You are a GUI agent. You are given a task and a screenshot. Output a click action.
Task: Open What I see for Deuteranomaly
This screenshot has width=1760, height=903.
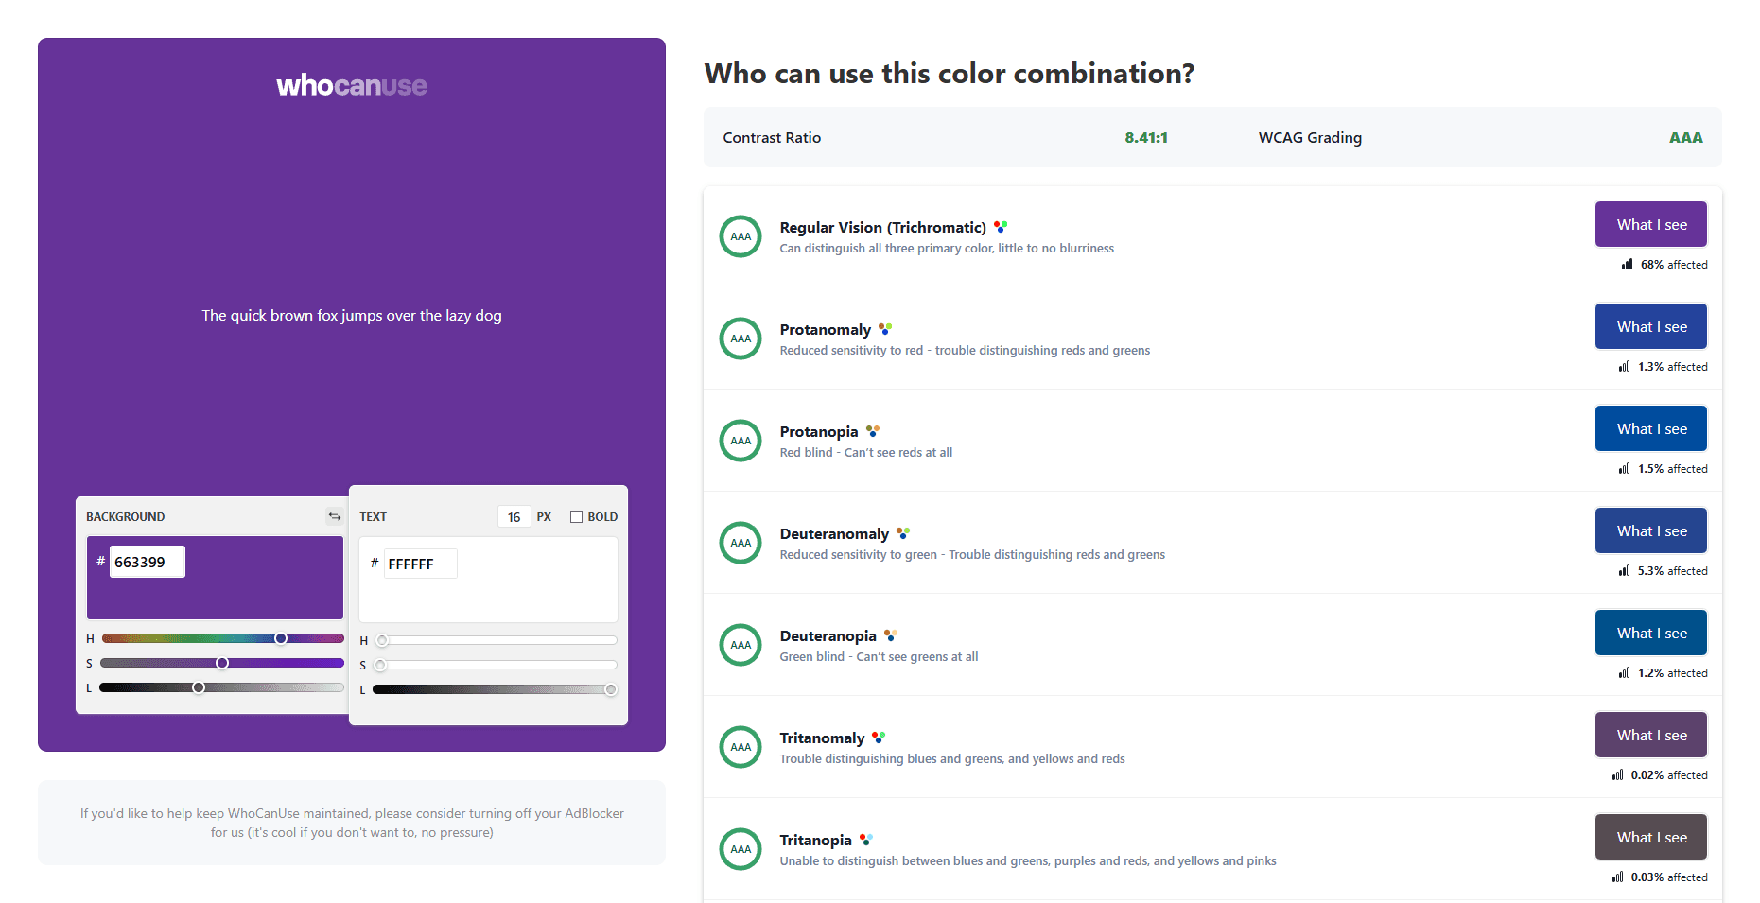click(x=1651, y=531)
